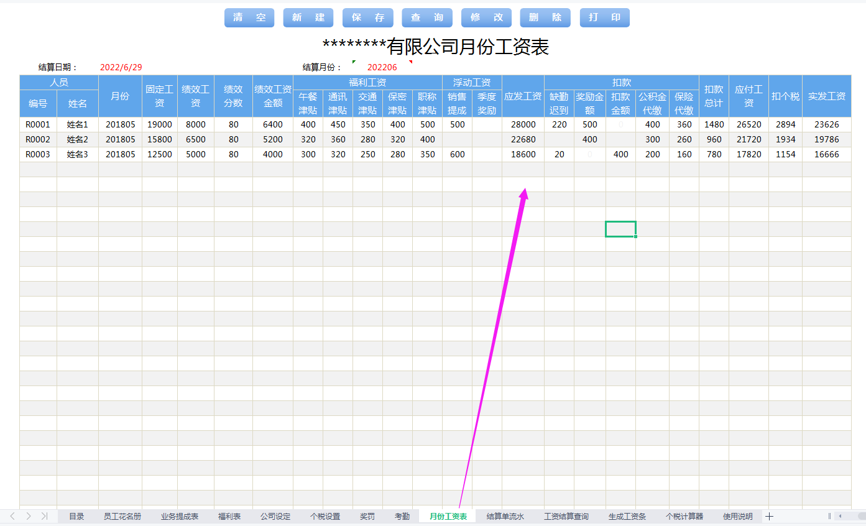
Task: Open the 生成工资条 sheet tab
Action: [x=628, y=516]
